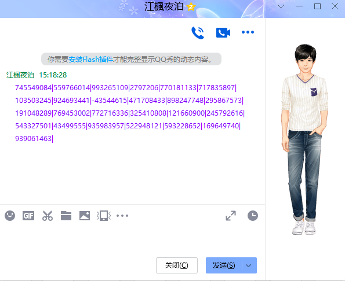
Task: Select the screenshot scissors tool
Action: [x=48, y=216]
